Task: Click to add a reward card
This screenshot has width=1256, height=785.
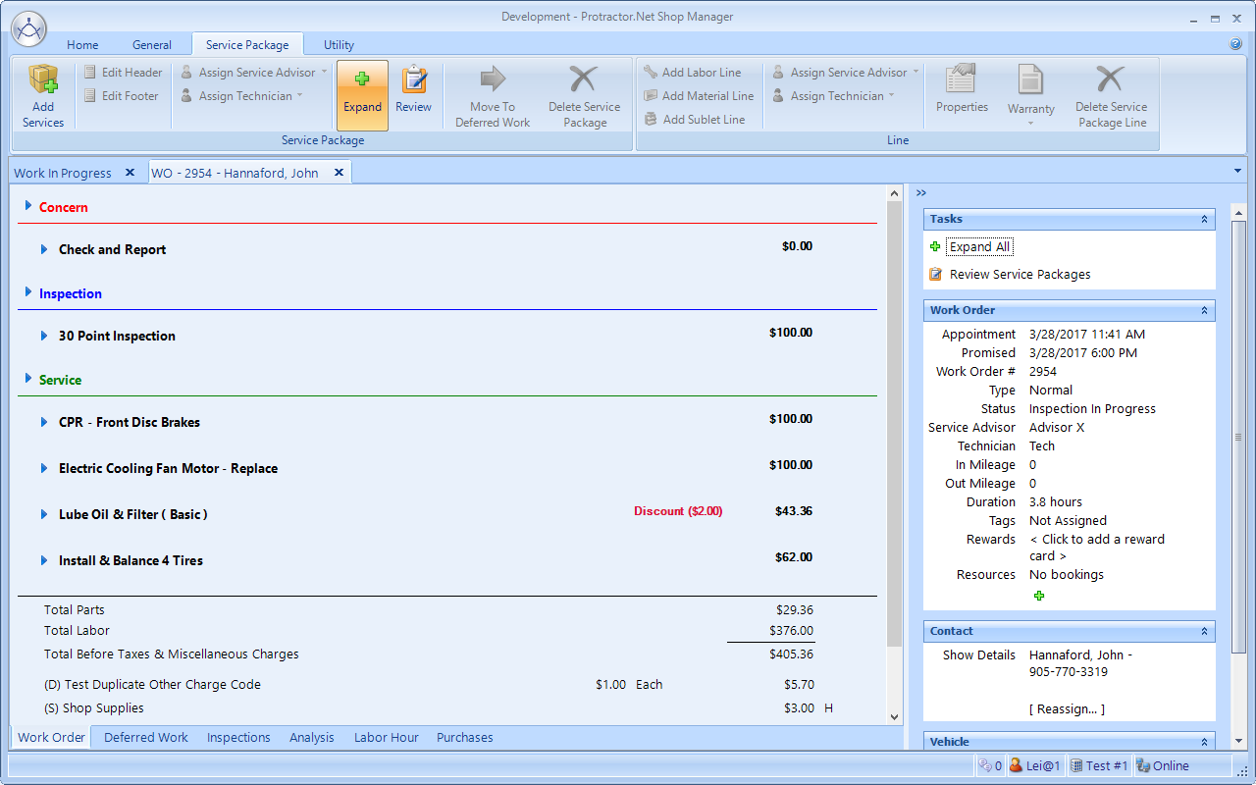Action: [x=1097, y=548]
